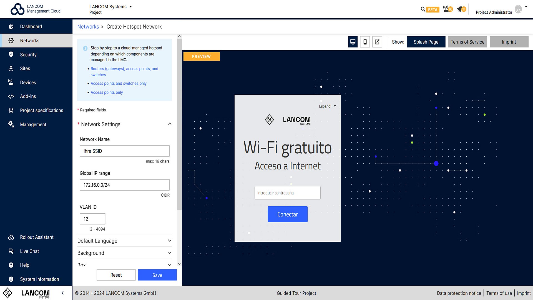
Task: Start the Rollout Assistant
Action: click(11, 237)
